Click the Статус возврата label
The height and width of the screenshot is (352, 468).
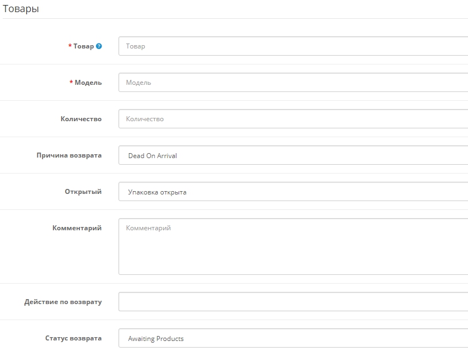pos(73,338)
